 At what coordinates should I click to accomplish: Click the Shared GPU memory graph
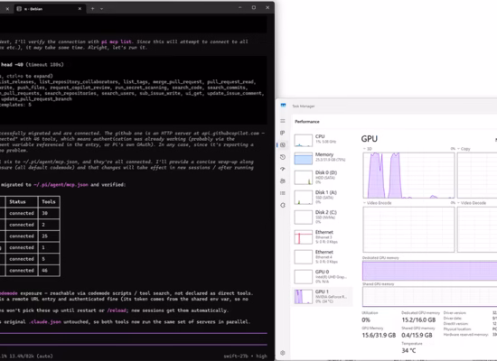point(430,296)
